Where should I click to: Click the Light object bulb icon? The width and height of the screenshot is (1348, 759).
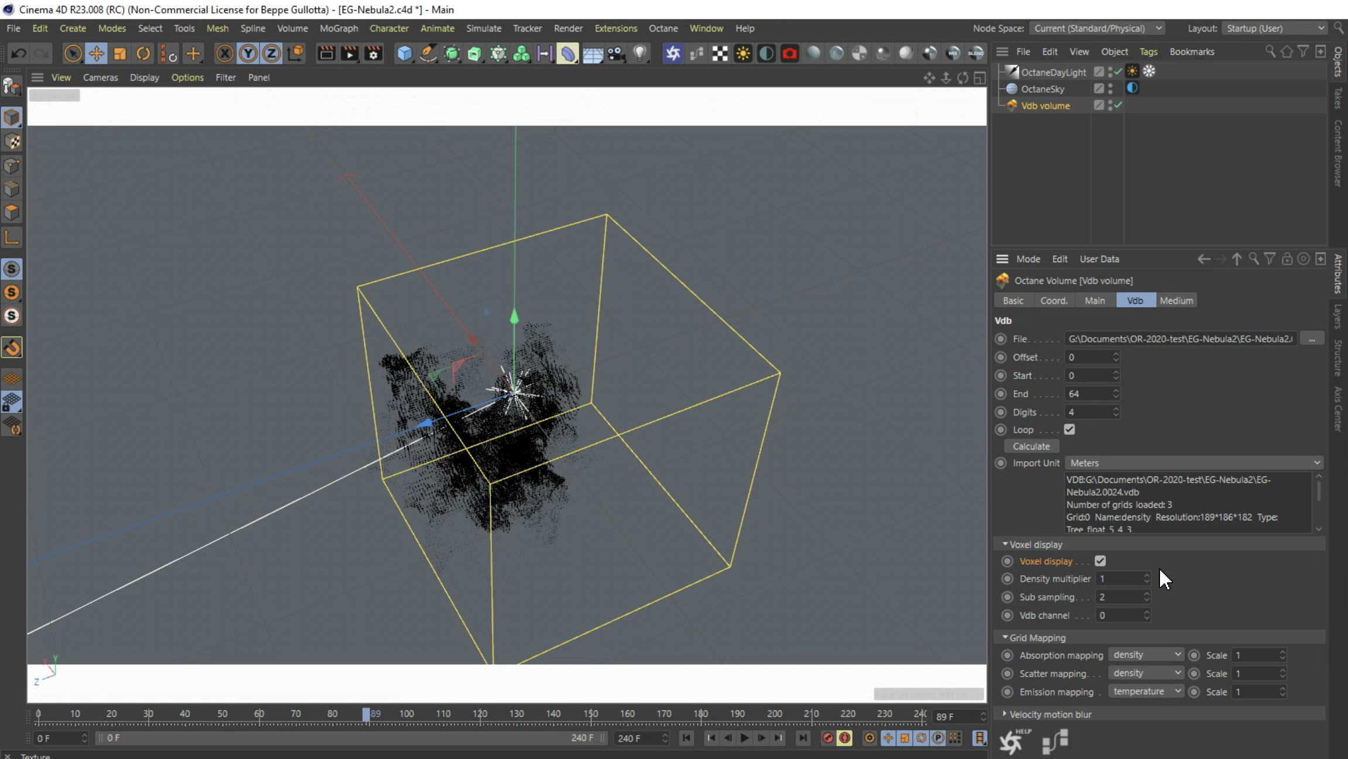[x=640, y=54]
